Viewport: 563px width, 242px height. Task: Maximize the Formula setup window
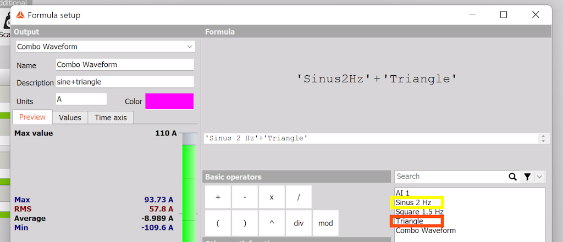click(504, 14)
